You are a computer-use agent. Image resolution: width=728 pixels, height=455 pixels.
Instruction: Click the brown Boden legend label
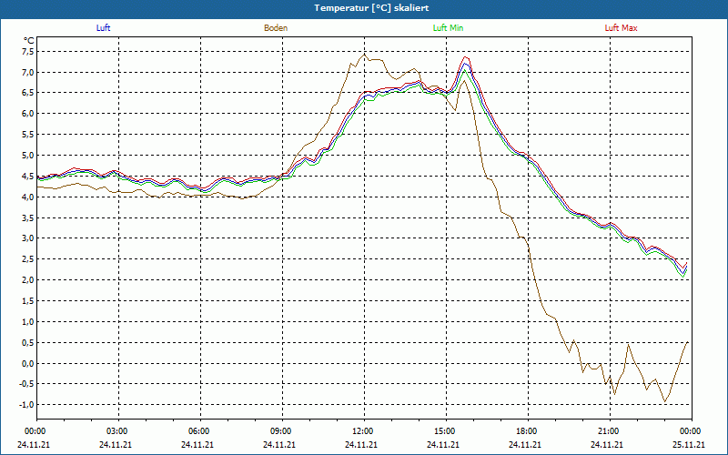[276, 28]
